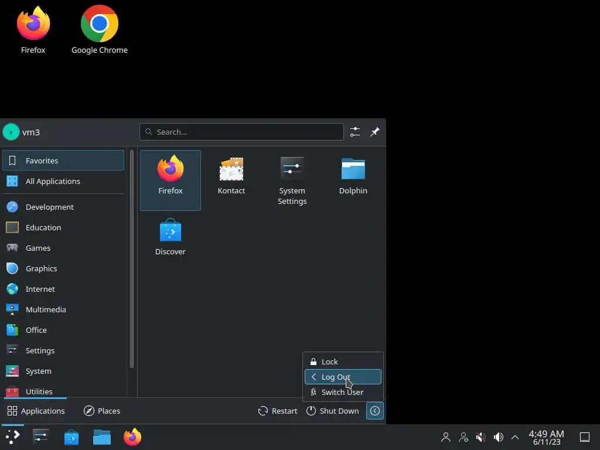
Task: Click the sidebar category scrollbar
Action: 132,259
